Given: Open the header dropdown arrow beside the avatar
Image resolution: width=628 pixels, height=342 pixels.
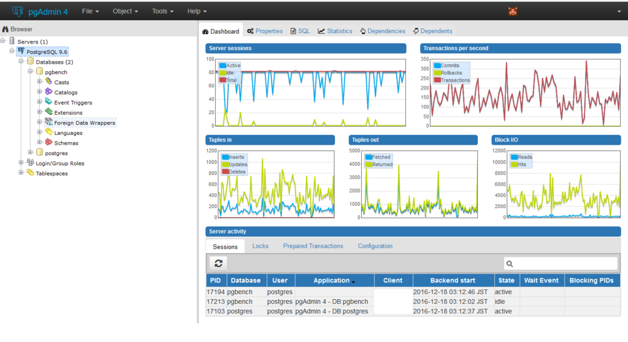Looking at the screenshot, I should pyautogui.click(x=619, y=12).
